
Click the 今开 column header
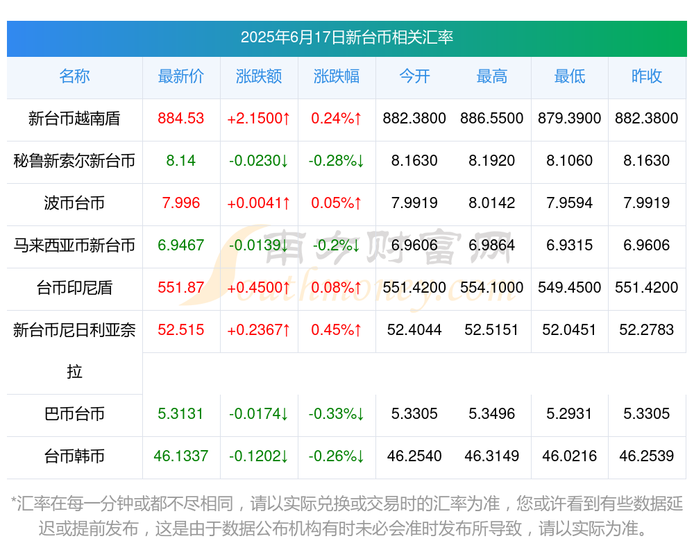[x=414, y=76]
